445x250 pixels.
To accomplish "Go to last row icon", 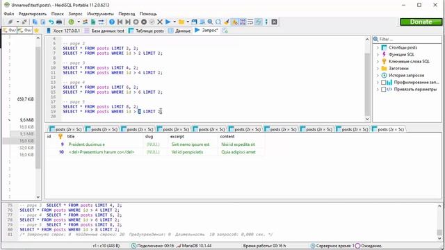I will tap(128, 22).
